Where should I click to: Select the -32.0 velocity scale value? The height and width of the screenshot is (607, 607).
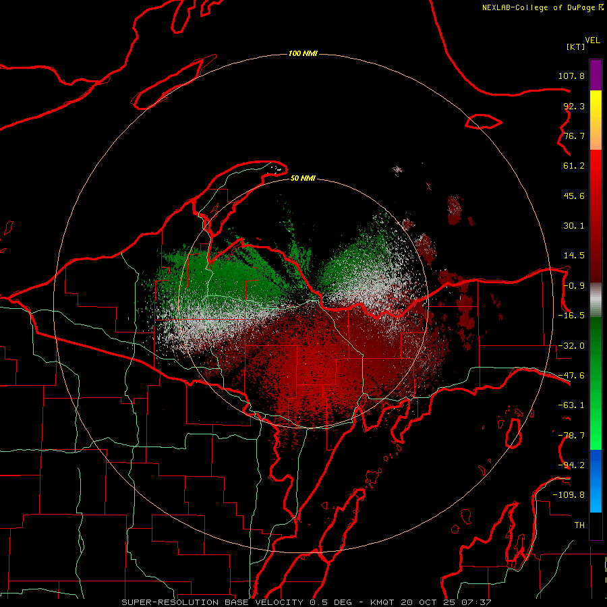pyautogui.click(x=571, y=346)
